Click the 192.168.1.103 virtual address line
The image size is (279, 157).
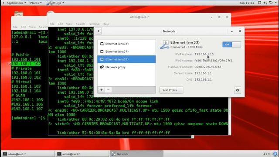26,86
